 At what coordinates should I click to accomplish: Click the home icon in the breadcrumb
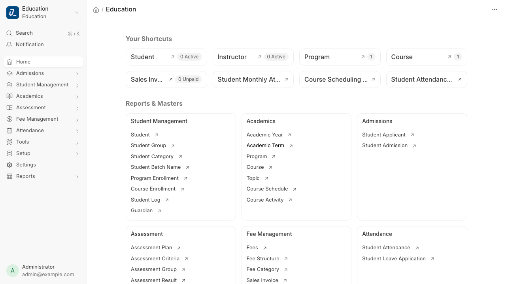click(x=96, y=9)
